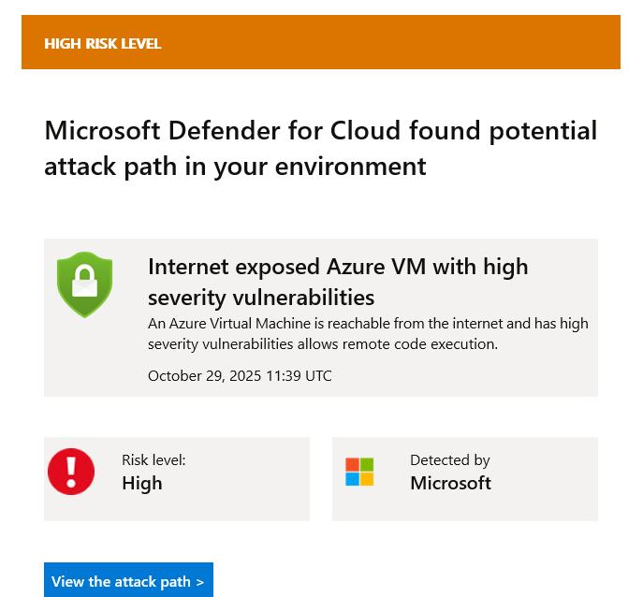Click the "Detected by" label
The height and width of the screenshot is (597, 643).
click(449, 460)
